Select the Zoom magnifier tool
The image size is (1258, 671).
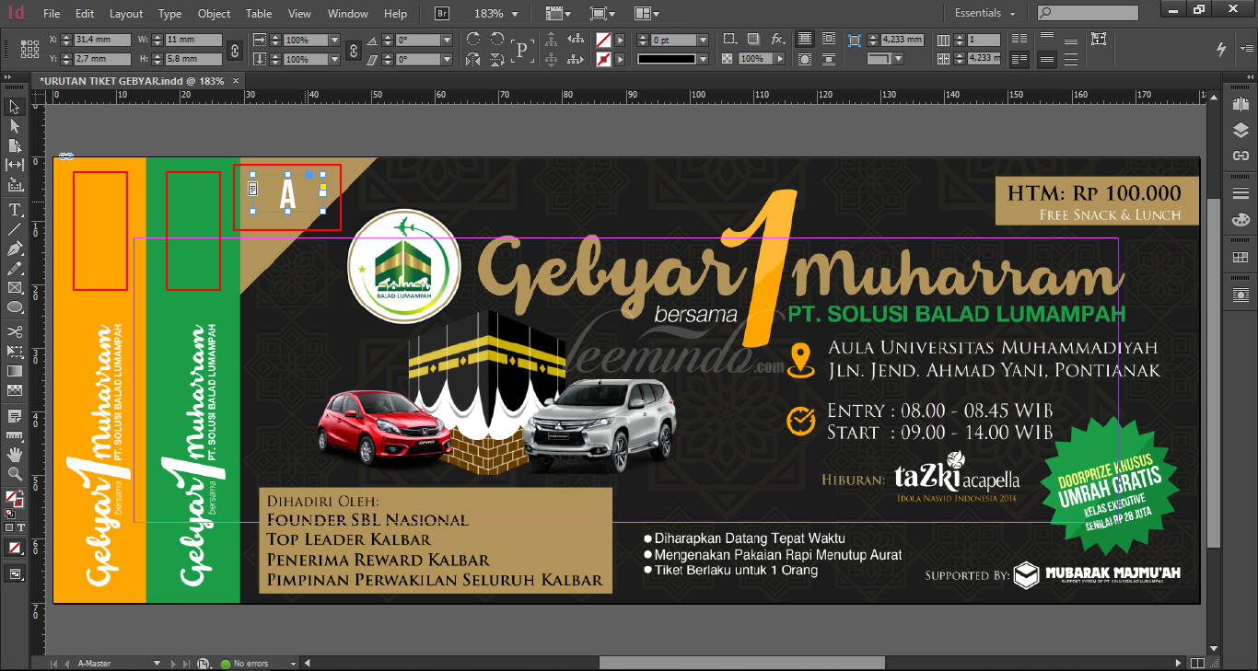click(x=15, y=473)
